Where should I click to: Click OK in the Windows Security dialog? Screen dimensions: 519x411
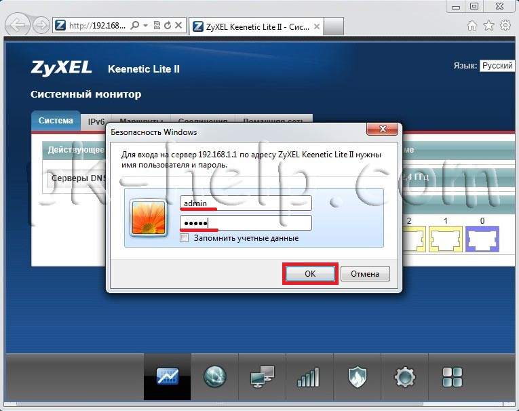310,274
